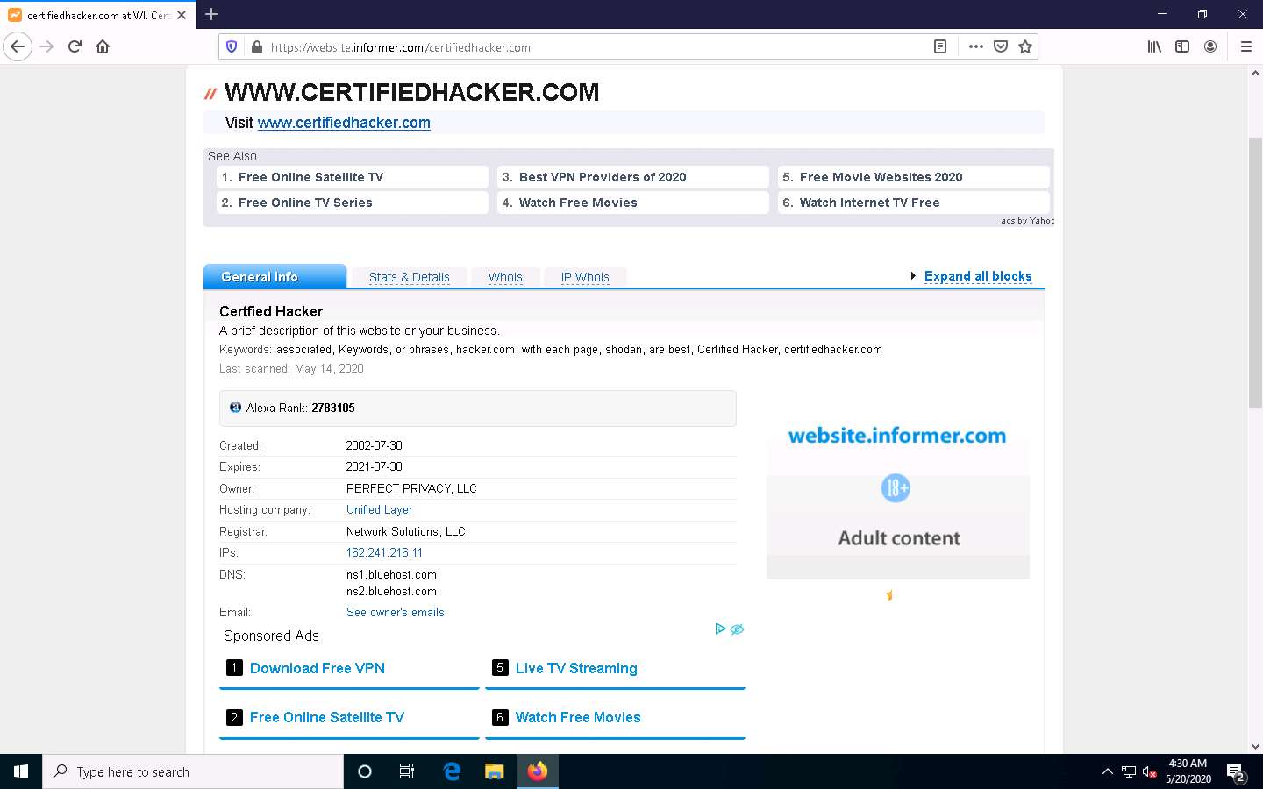The width and height of the screenshot is (1263, 789).
Task: Launch Microsoft Edge from taskbar
Action: [452, 771]
